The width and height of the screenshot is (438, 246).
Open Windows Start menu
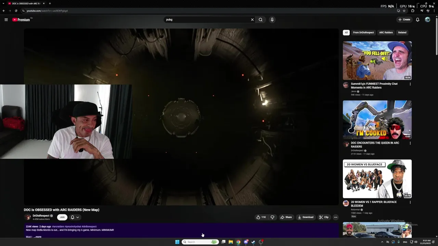(177, 242)
